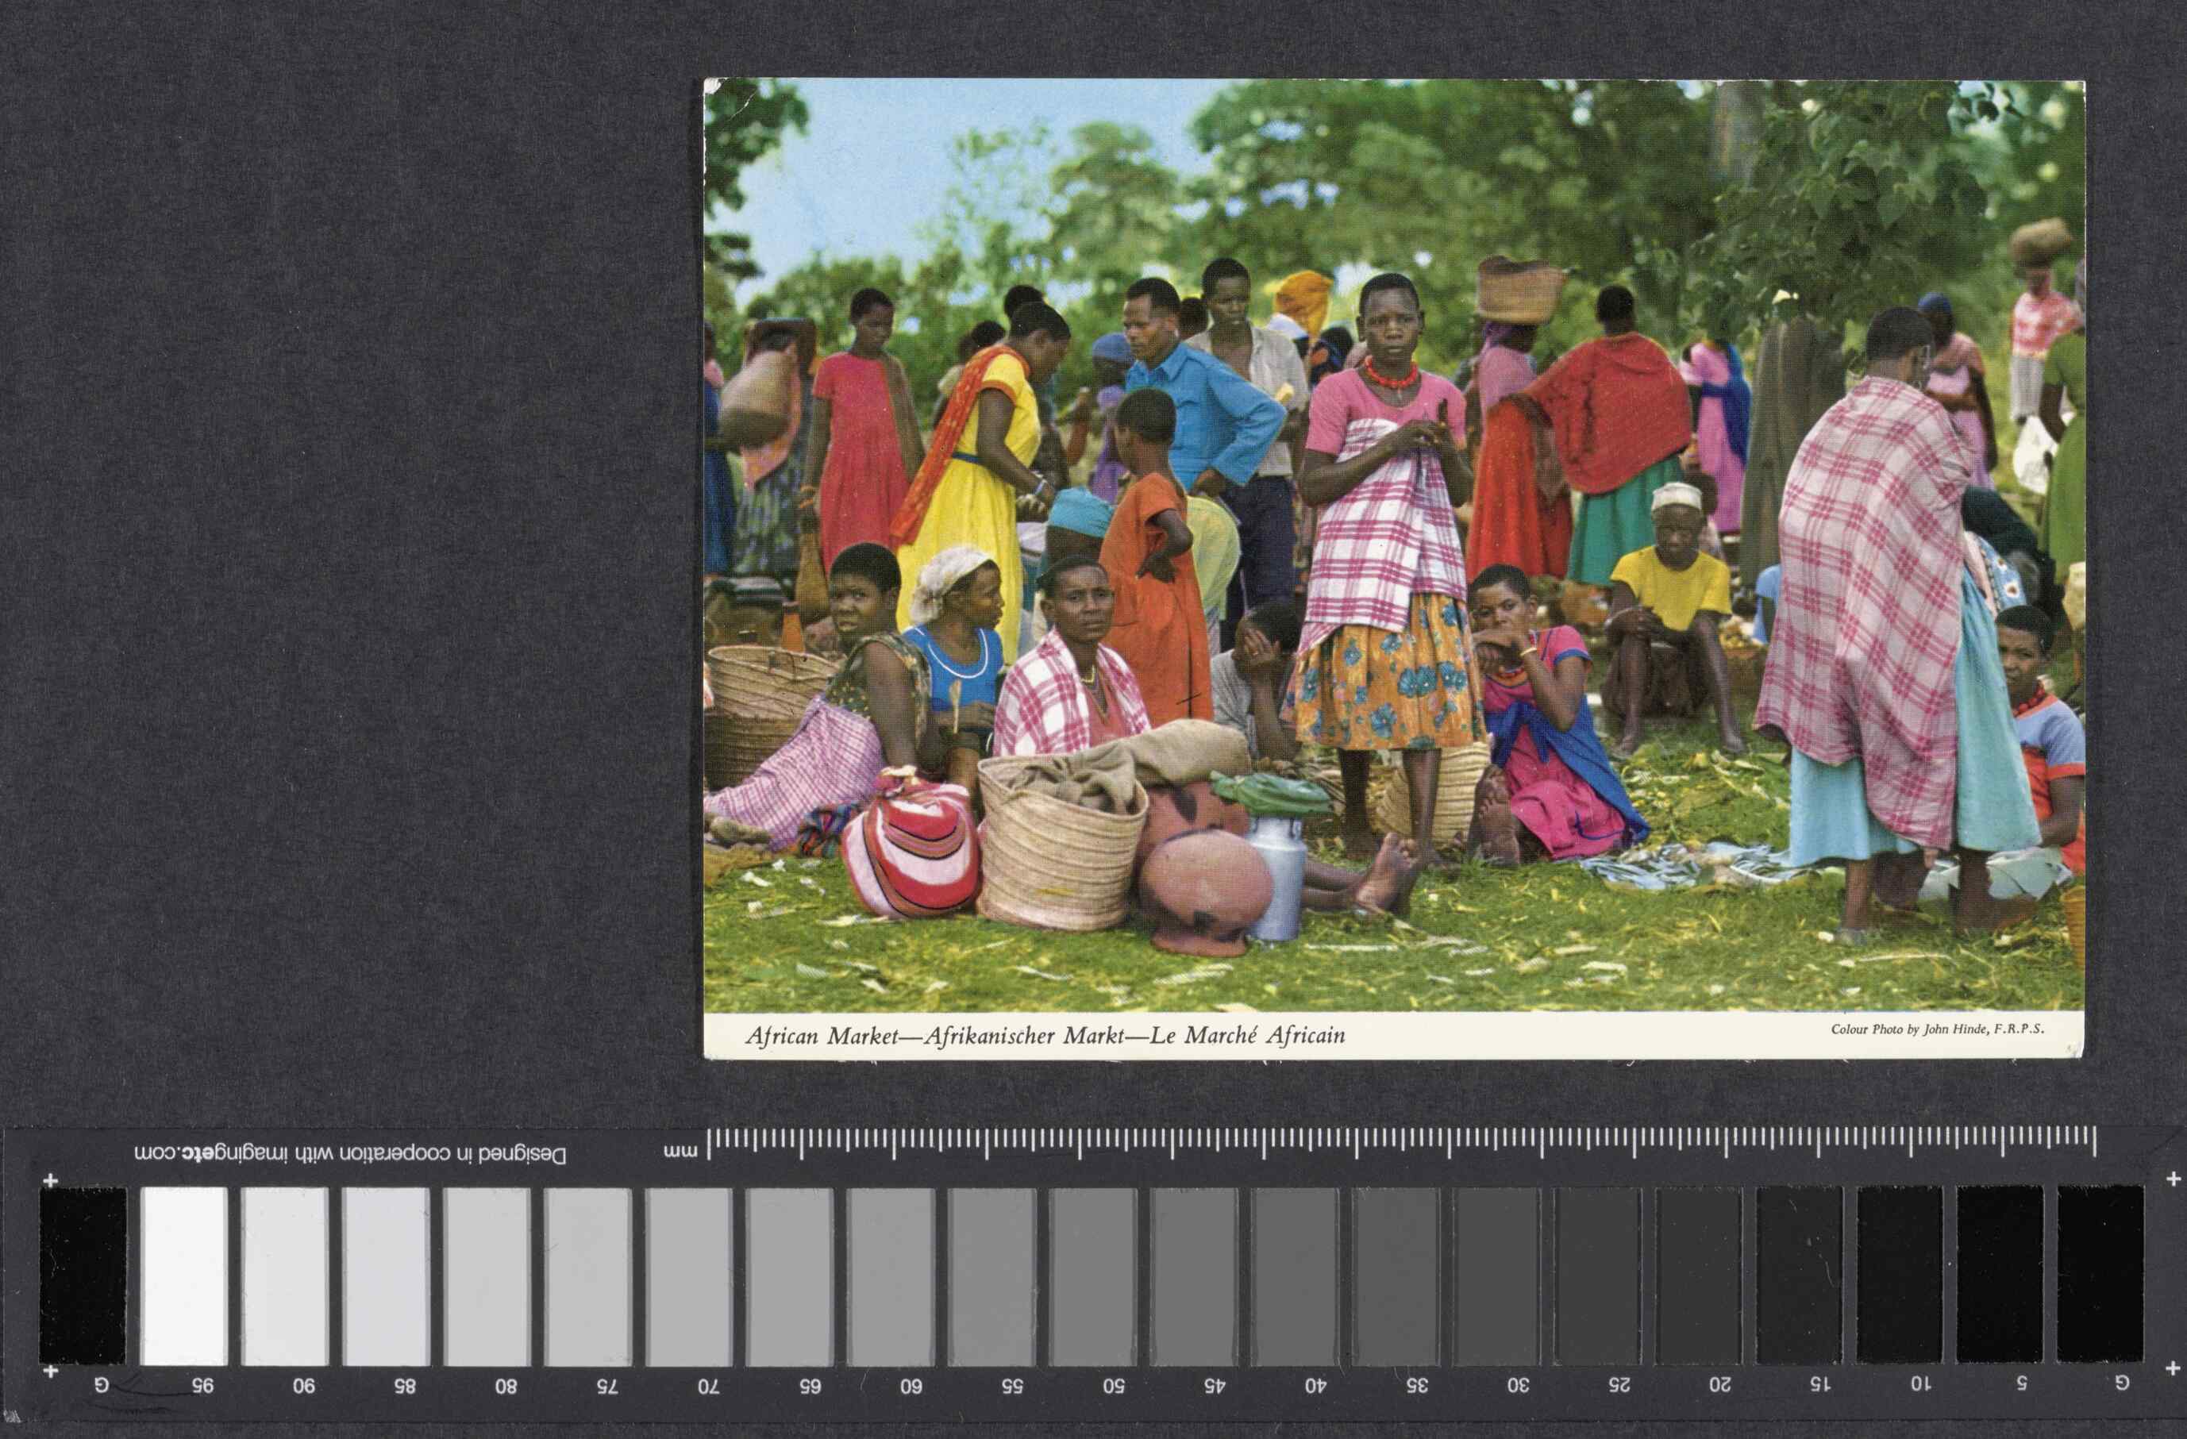Select the near-black patch labeled 15
The image size is (2187, 1439).
pos(1800,1275)
